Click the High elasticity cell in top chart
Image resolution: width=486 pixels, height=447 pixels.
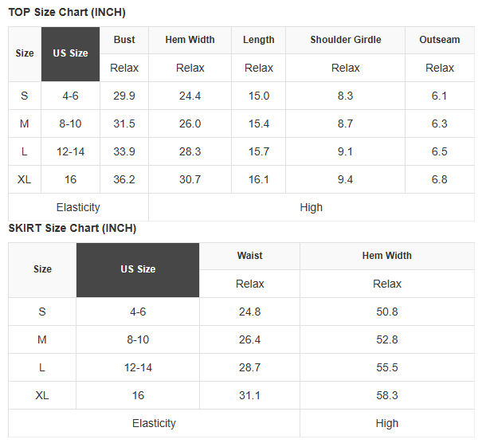312,207
